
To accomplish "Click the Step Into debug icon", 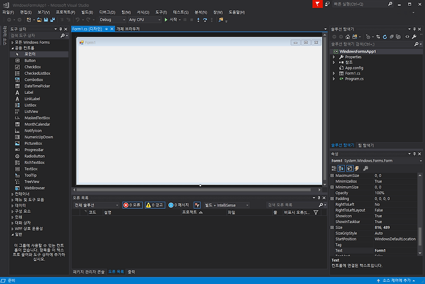I will 198,20.
